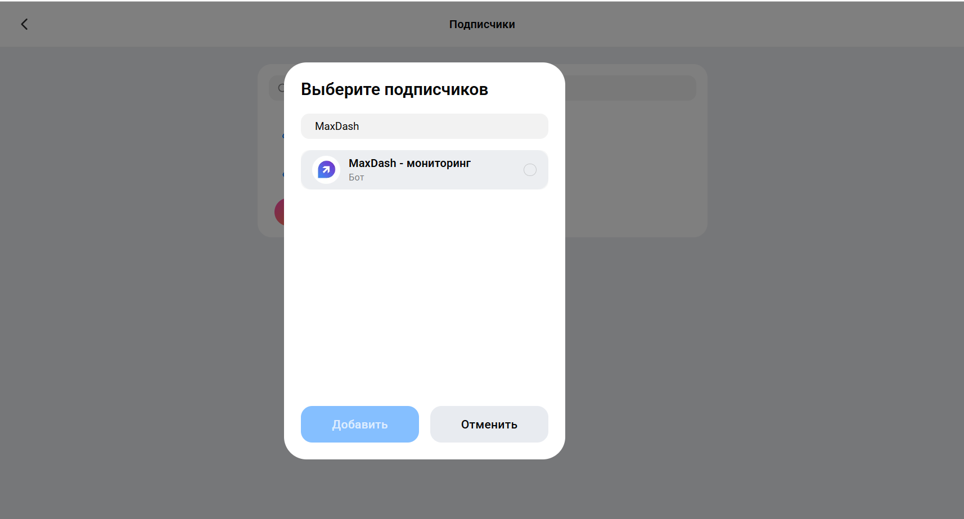Click the Отменить button
Image resolution: width=964 pixels, height=519 pixels.
(489, 425)
